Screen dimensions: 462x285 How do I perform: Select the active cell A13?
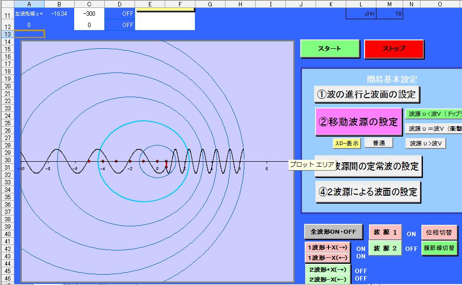coord(29,34)
